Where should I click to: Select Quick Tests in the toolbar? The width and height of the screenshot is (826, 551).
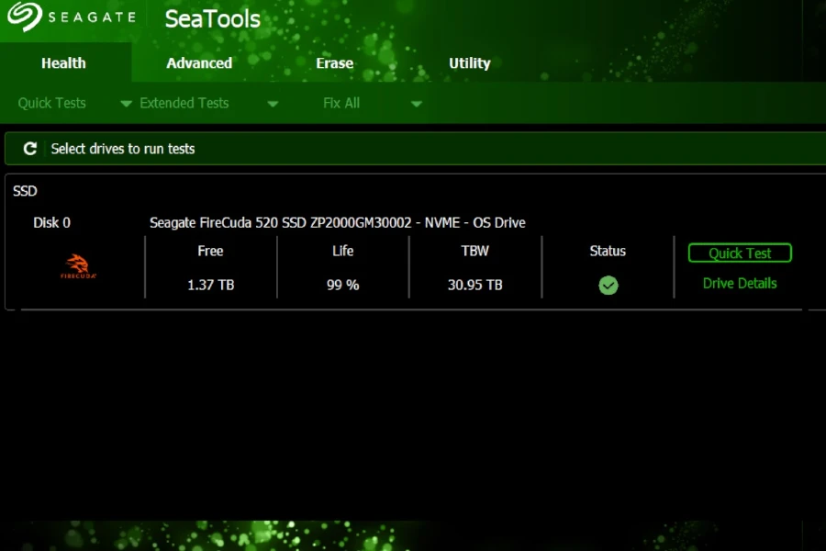tap(51, 104)
